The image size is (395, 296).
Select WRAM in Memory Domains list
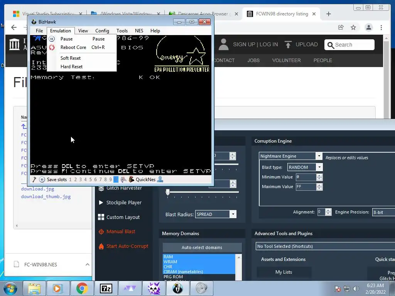click(199, 262)
